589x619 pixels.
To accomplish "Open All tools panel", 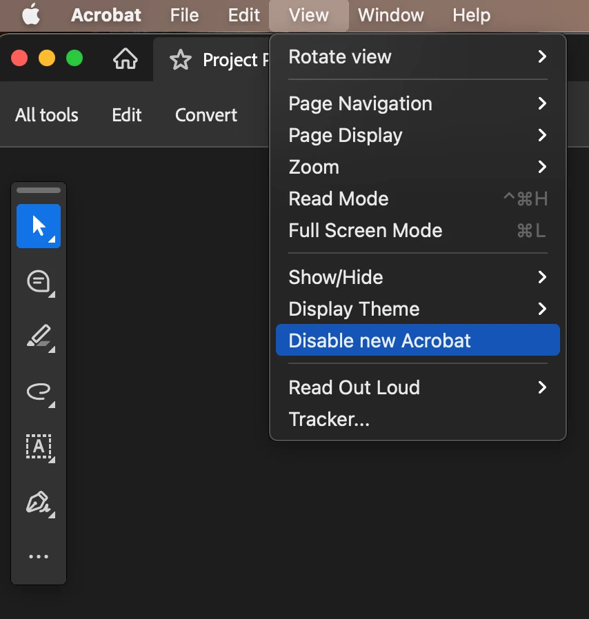I will (x=47, y=115).
